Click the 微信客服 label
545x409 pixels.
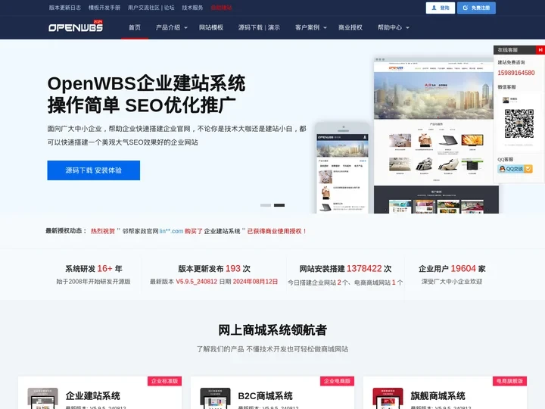click(506, 87)
